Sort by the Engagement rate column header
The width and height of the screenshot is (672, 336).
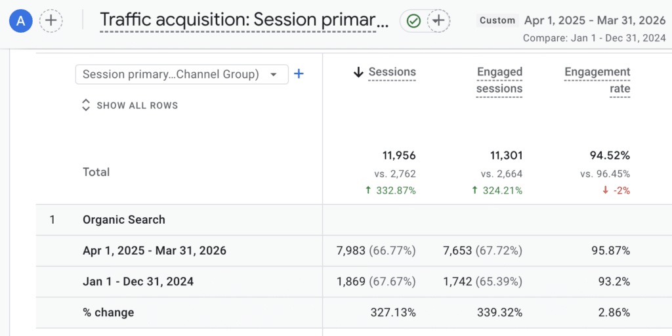[597, 80]
